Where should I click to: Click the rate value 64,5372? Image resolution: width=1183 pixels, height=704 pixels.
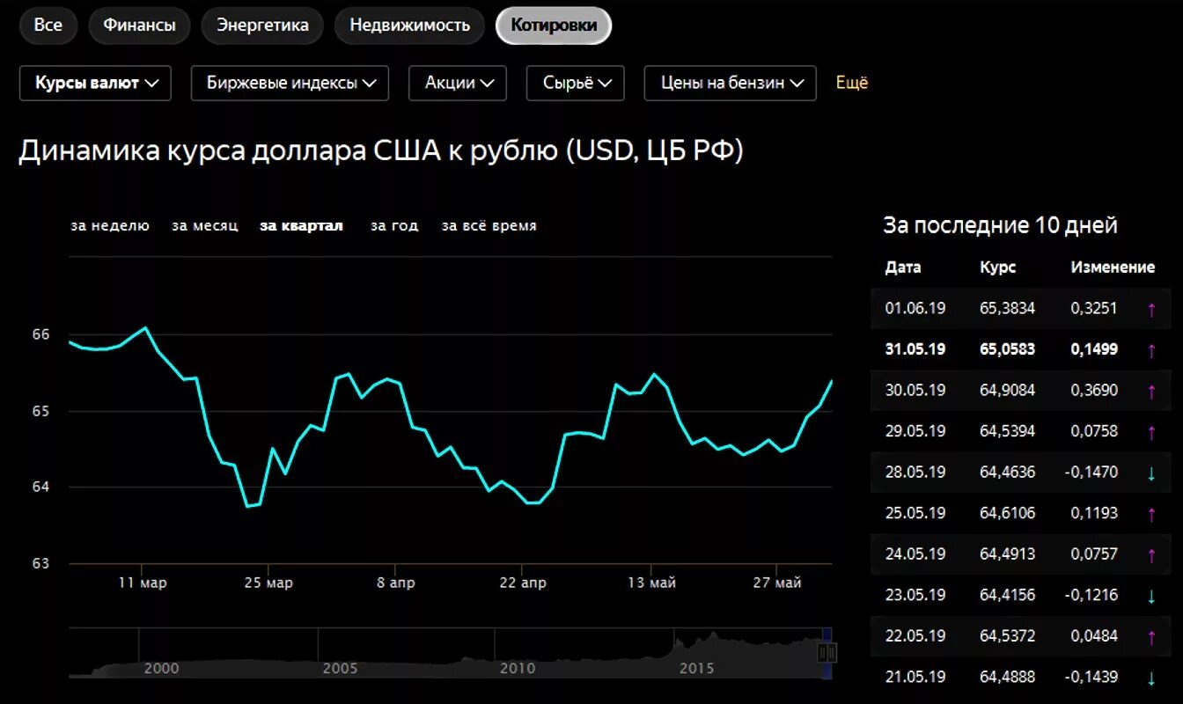point(1007,636)
